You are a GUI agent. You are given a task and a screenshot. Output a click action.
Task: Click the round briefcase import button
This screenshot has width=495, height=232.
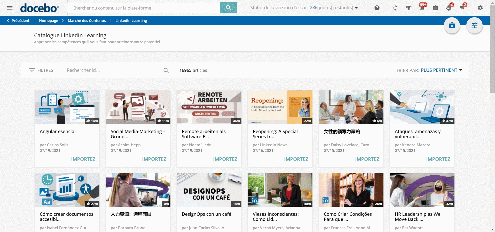coord(452,25)
